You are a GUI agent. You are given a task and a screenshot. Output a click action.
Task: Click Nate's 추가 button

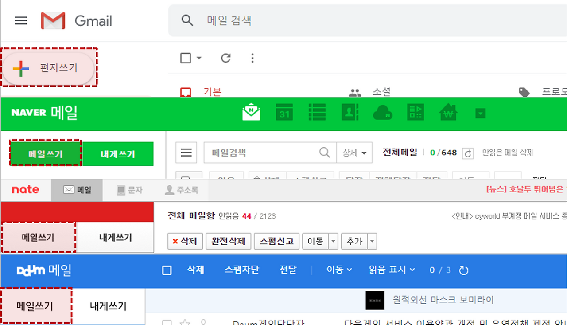(355, 242)
